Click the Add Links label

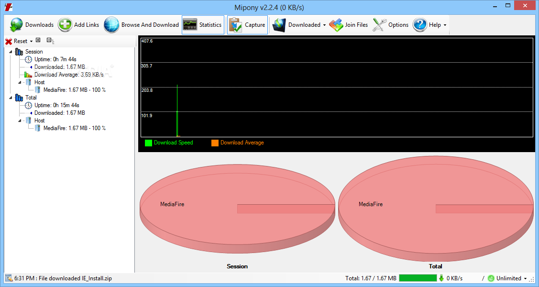(87, 25)
